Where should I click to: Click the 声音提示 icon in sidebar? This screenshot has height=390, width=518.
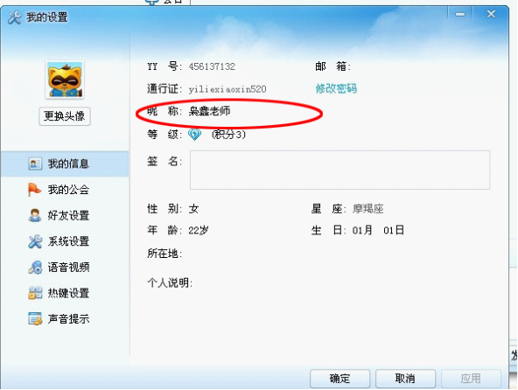click(35, 318)
